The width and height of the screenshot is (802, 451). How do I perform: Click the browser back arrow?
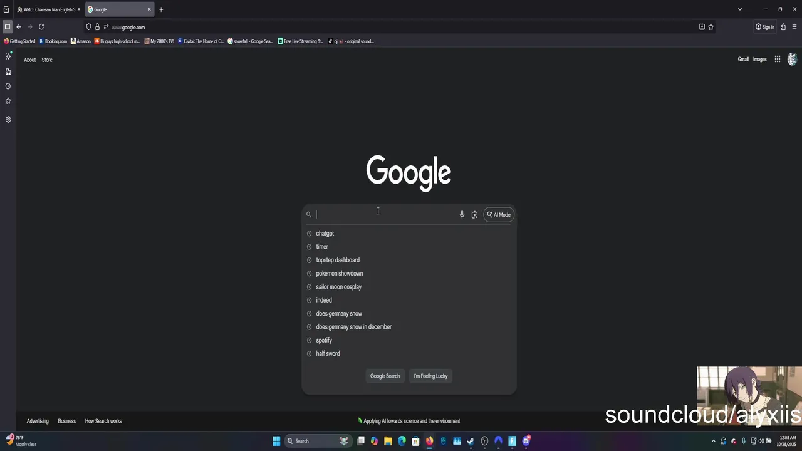(19, 27)
